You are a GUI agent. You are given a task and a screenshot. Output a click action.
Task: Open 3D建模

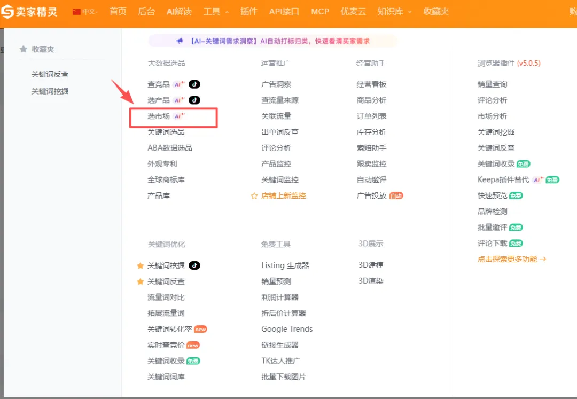point(371,265)
